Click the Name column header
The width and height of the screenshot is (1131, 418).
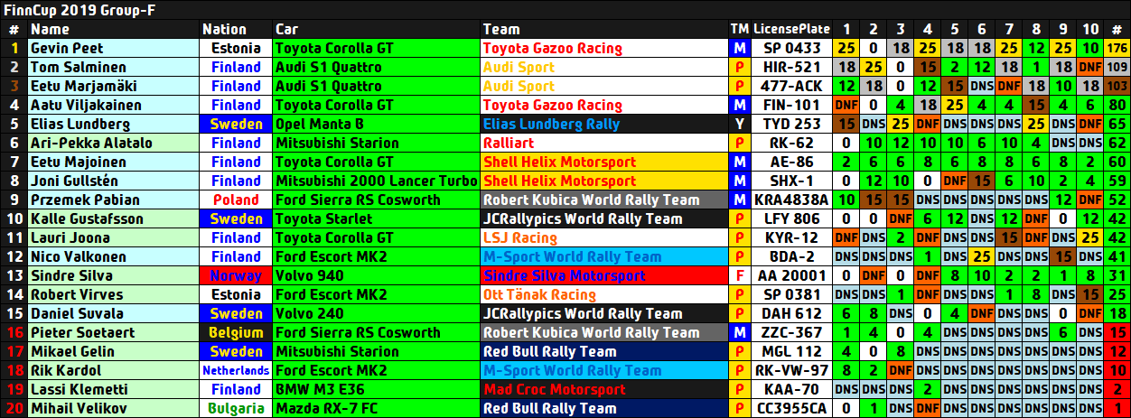113,29
